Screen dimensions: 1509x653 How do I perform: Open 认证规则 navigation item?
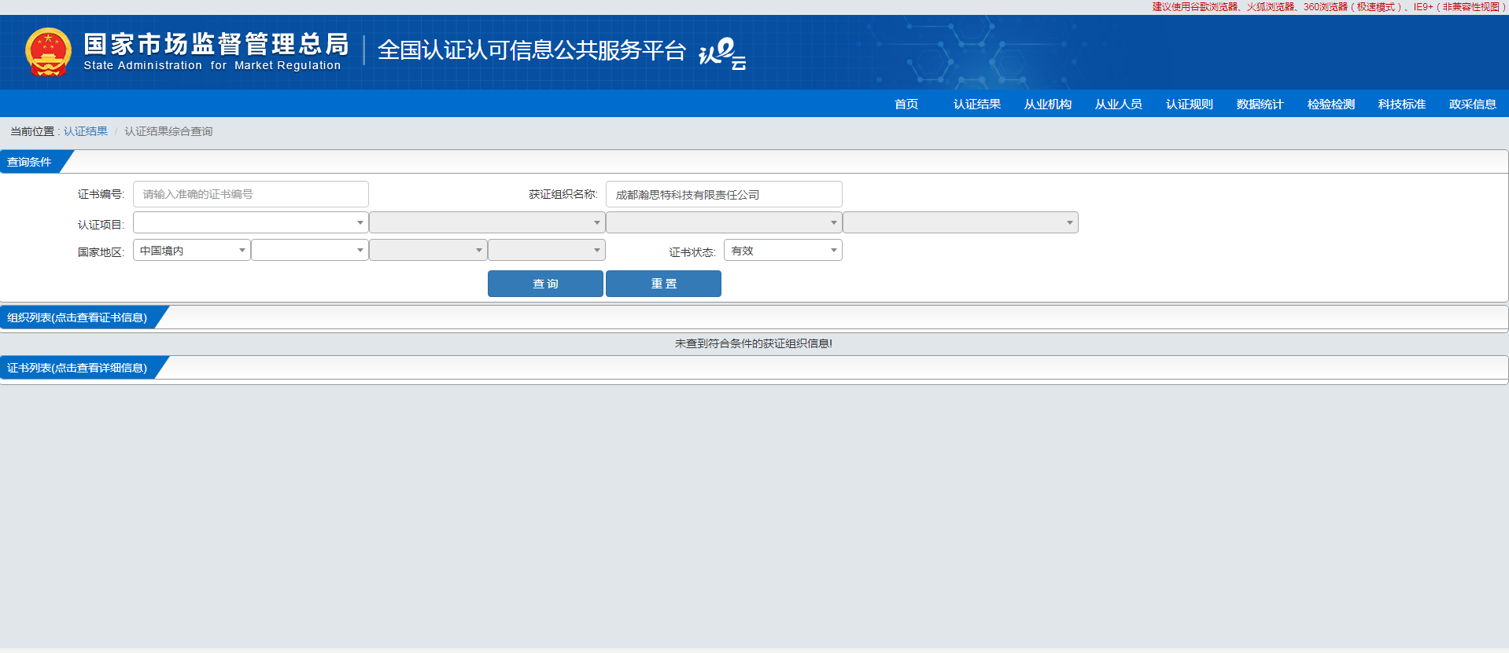tap(1190, 104)
